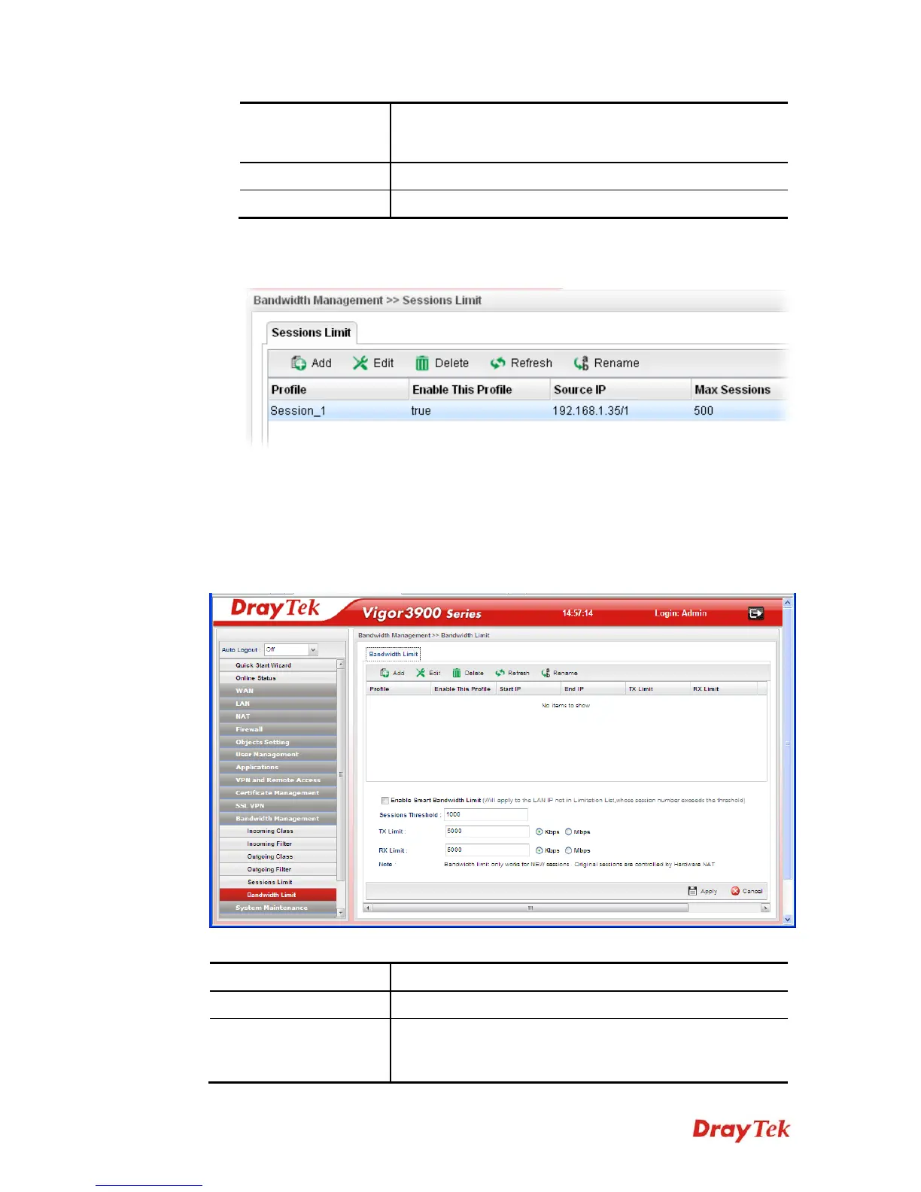Screen dimensions: 921x1192
Task: Expand the Certificate Management section
Action: (278, 792)
